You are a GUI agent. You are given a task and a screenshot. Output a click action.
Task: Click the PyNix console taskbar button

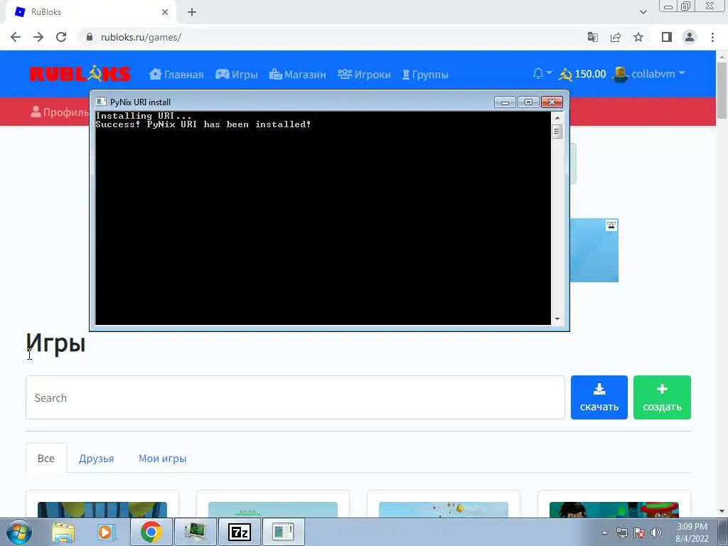click(284, 532)
